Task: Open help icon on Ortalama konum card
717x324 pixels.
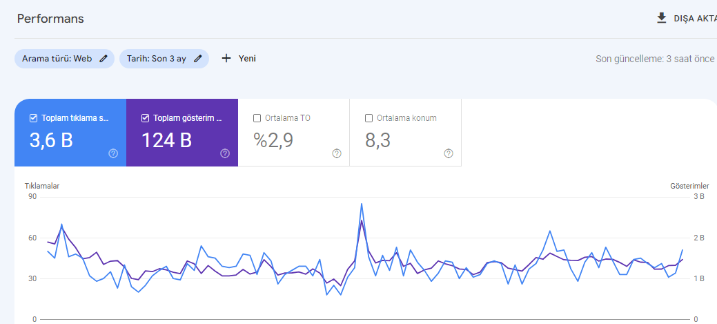Action: 449,153
